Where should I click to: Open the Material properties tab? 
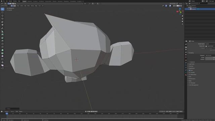tap(186, 75)
